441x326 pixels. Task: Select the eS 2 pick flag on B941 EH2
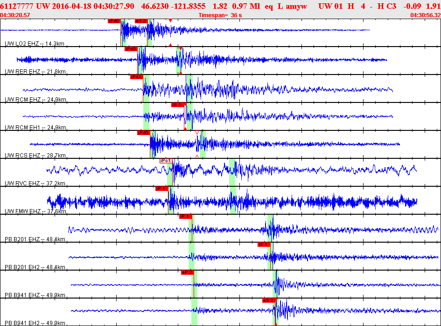pos(269,300)
